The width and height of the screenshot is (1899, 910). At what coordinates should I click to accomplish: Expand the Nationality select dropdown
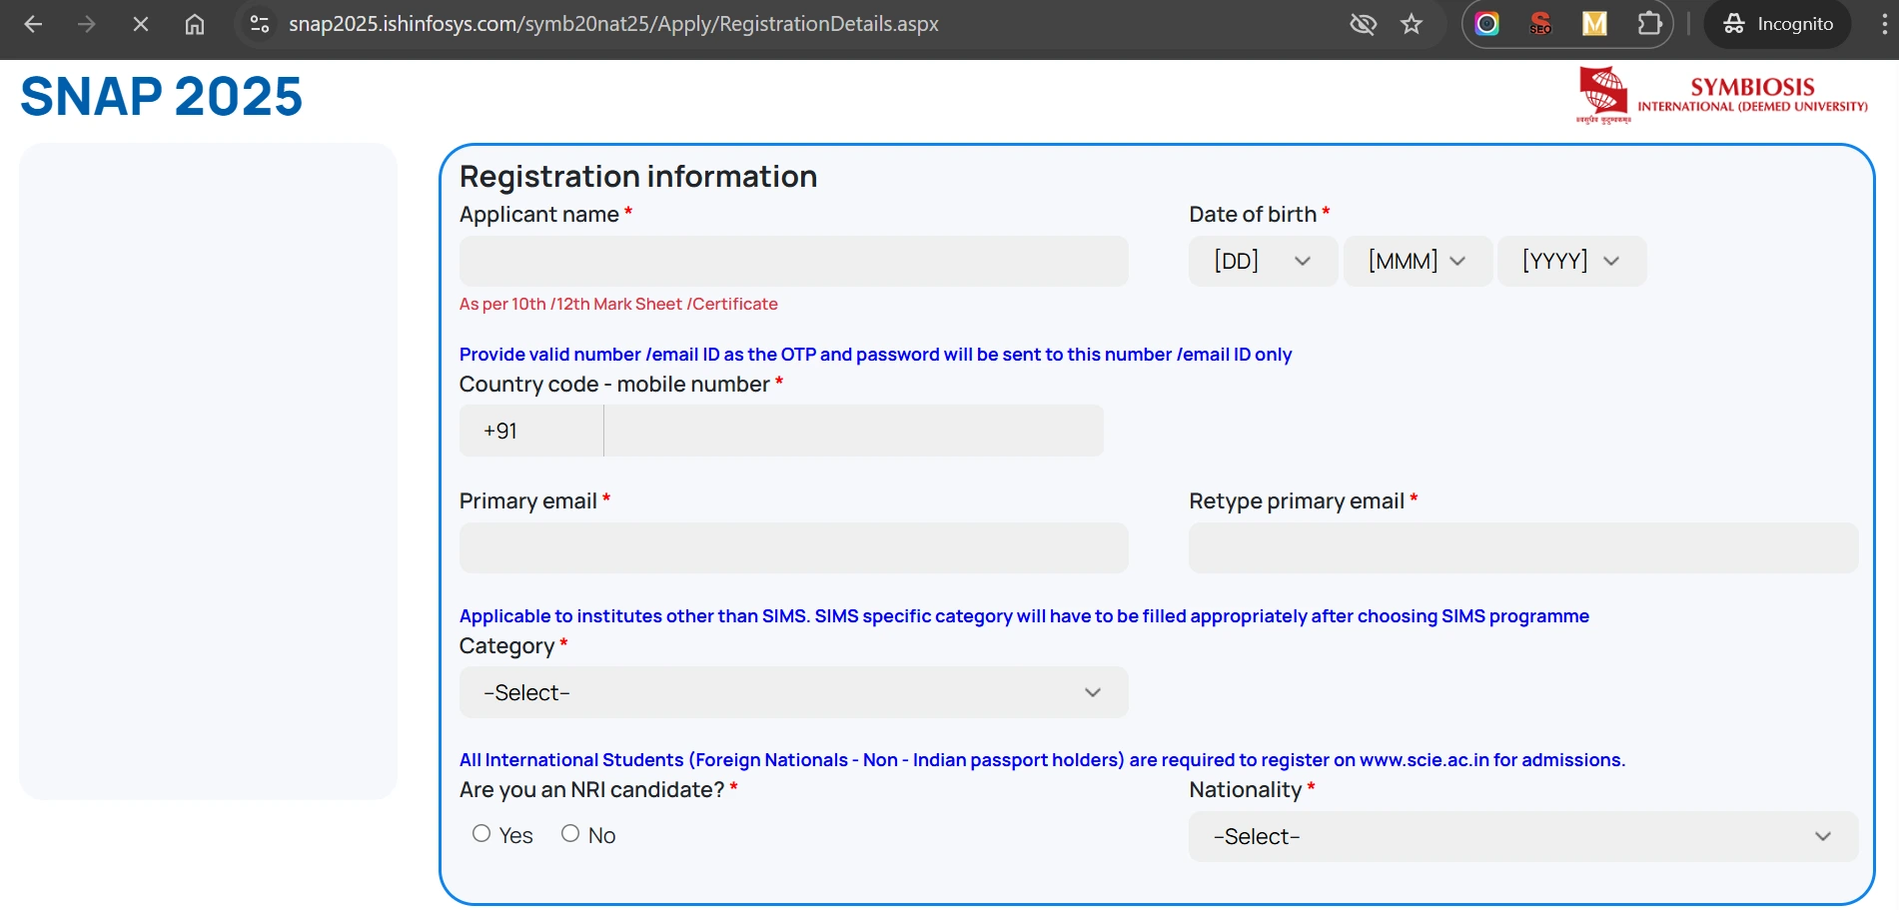coord(1523,836)
